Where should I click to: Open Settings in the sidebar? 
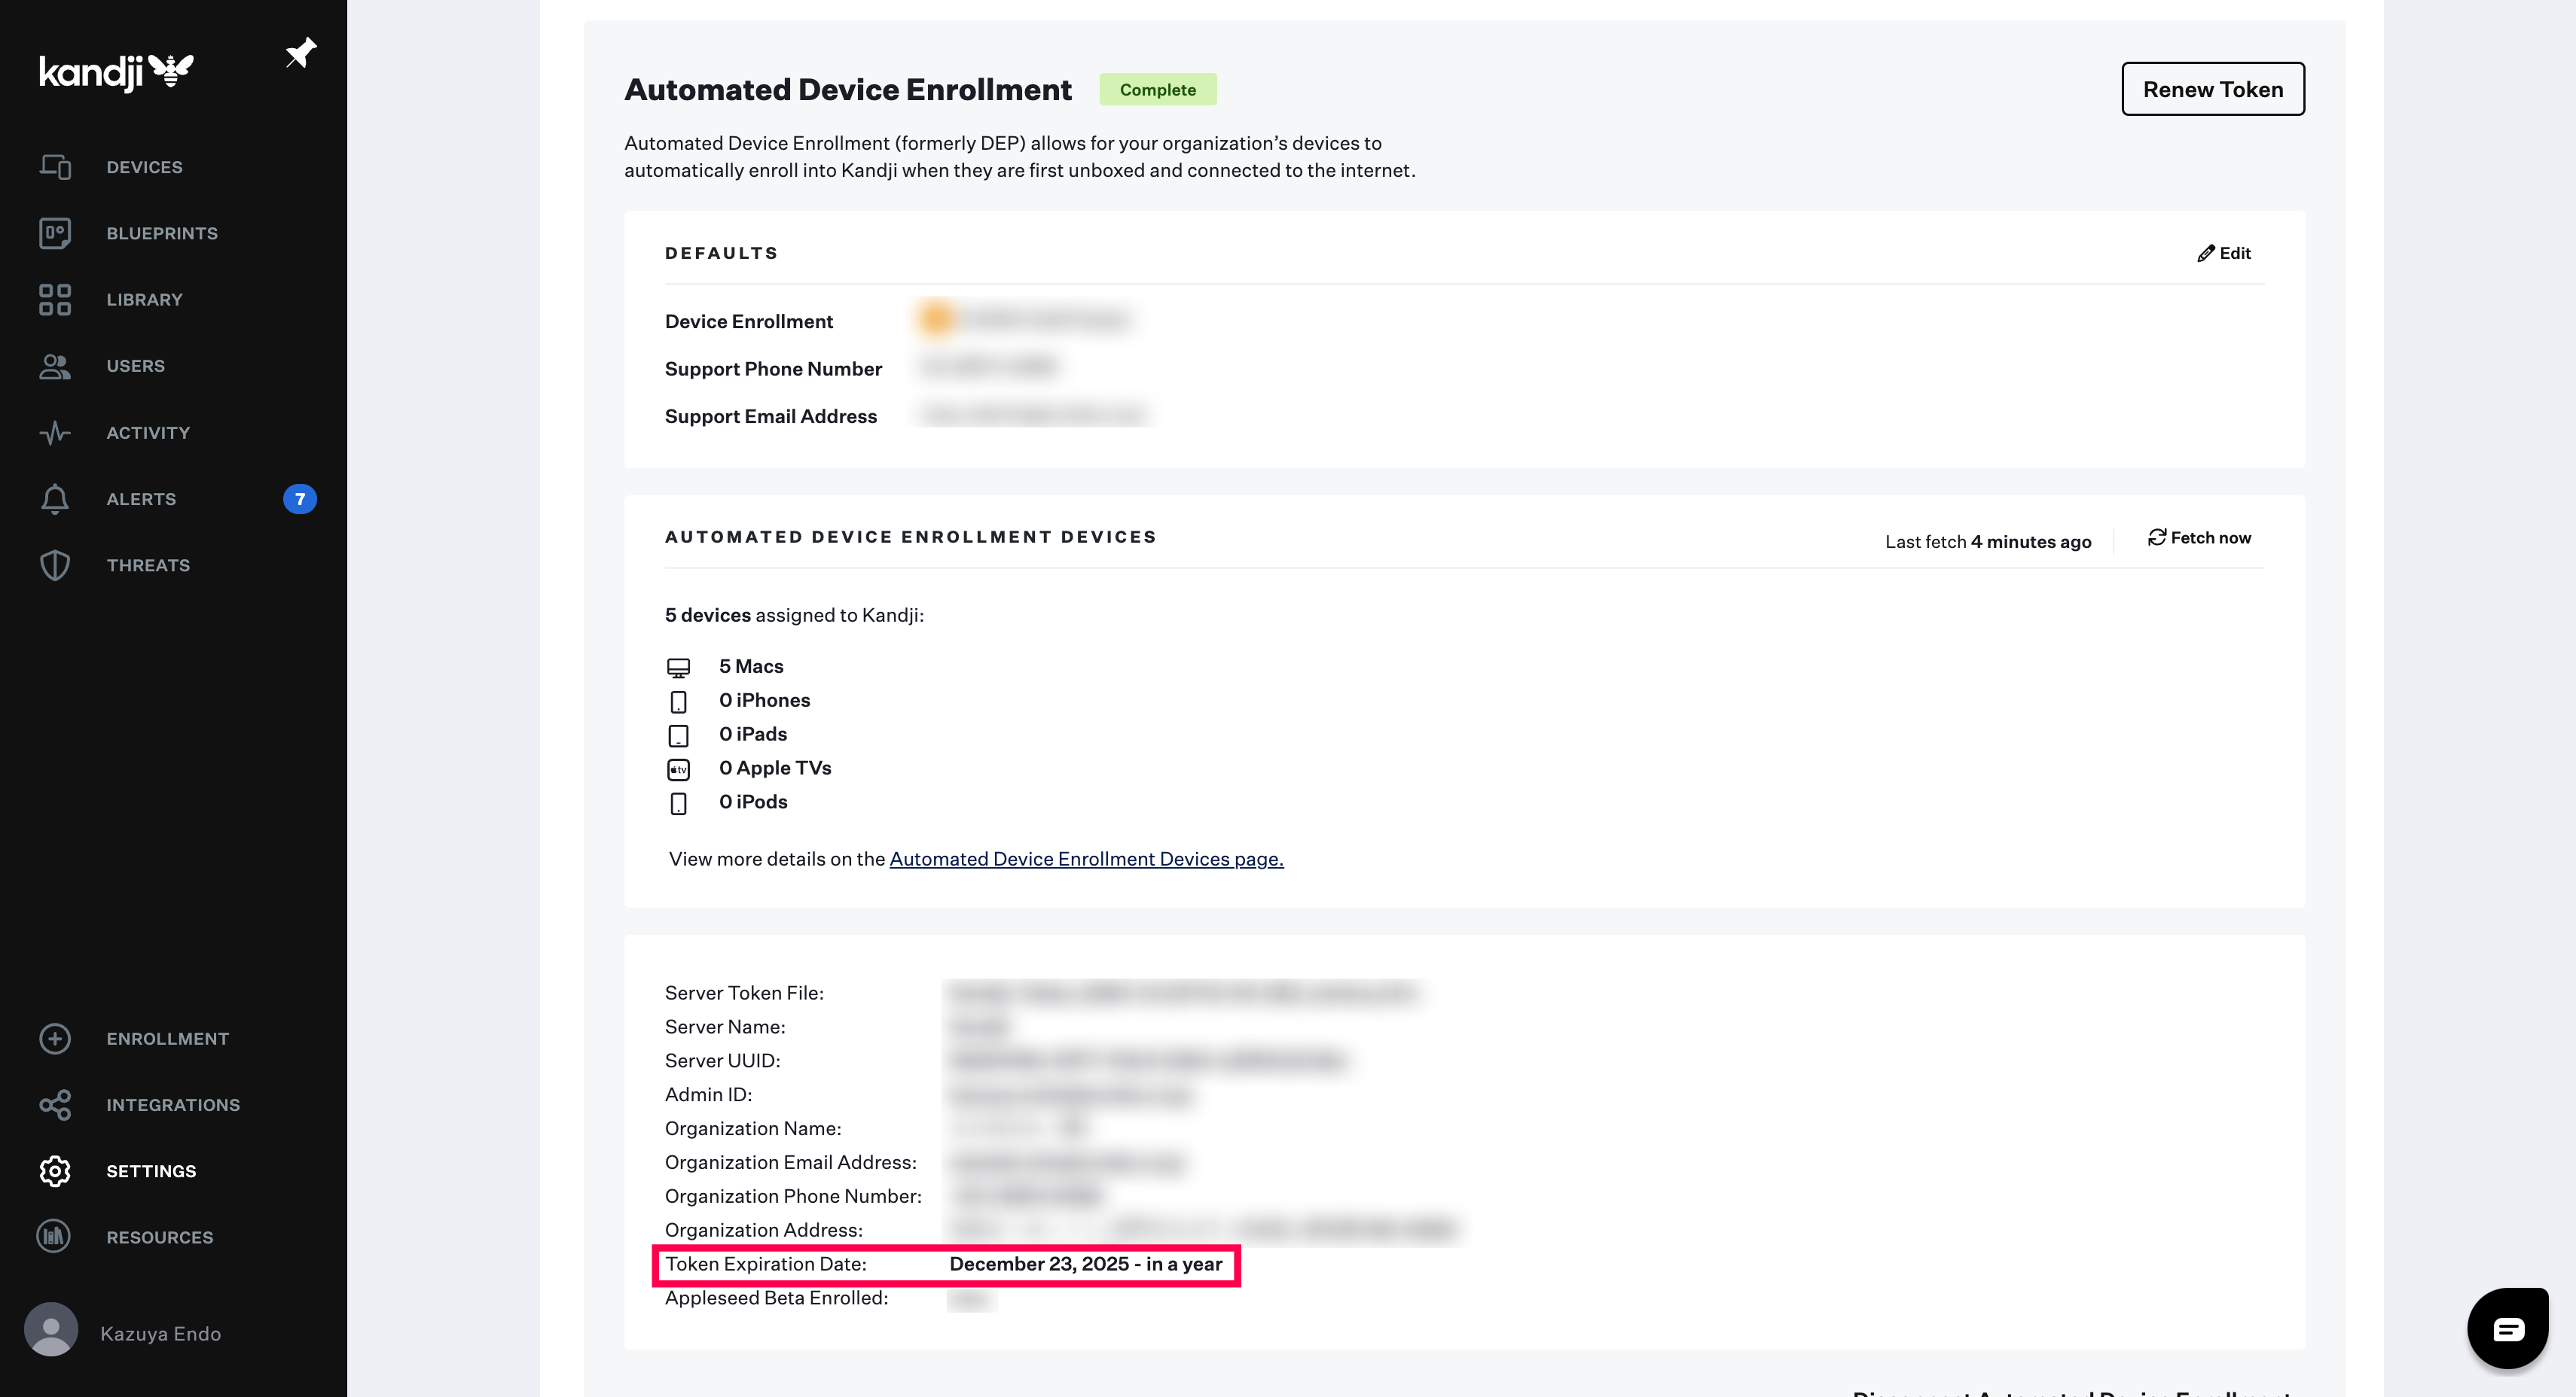(151, 1171)
